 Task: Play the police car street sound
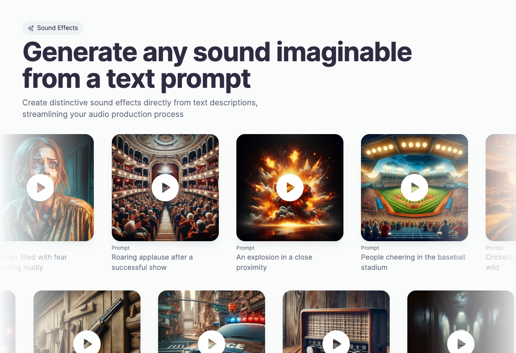tap(212, 344)
